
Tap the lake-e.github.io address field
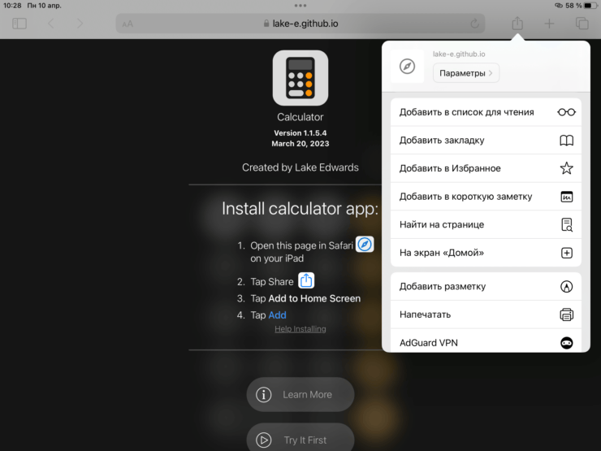pos(300,24)
